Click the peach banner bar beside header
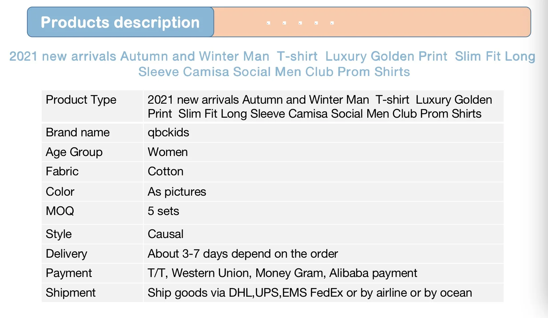 coord(372,22)
